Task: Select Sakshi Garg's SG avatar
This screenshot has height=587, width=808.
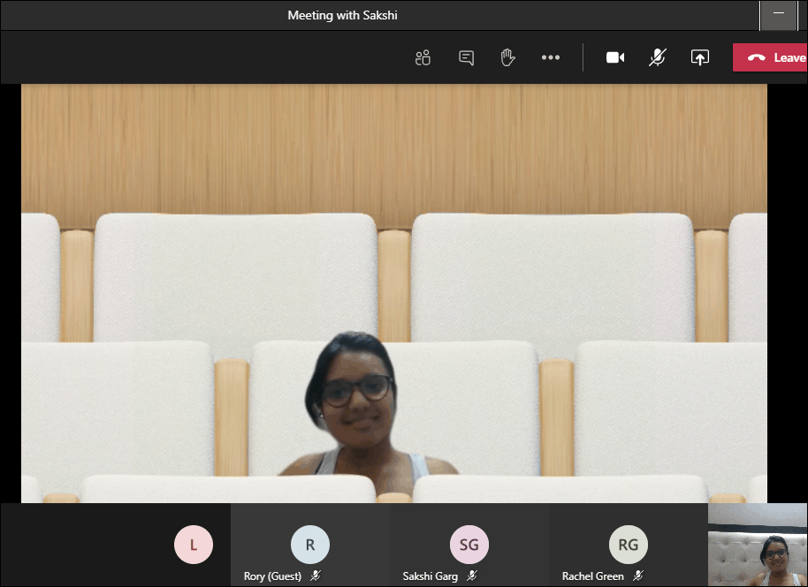Action: 469,545
